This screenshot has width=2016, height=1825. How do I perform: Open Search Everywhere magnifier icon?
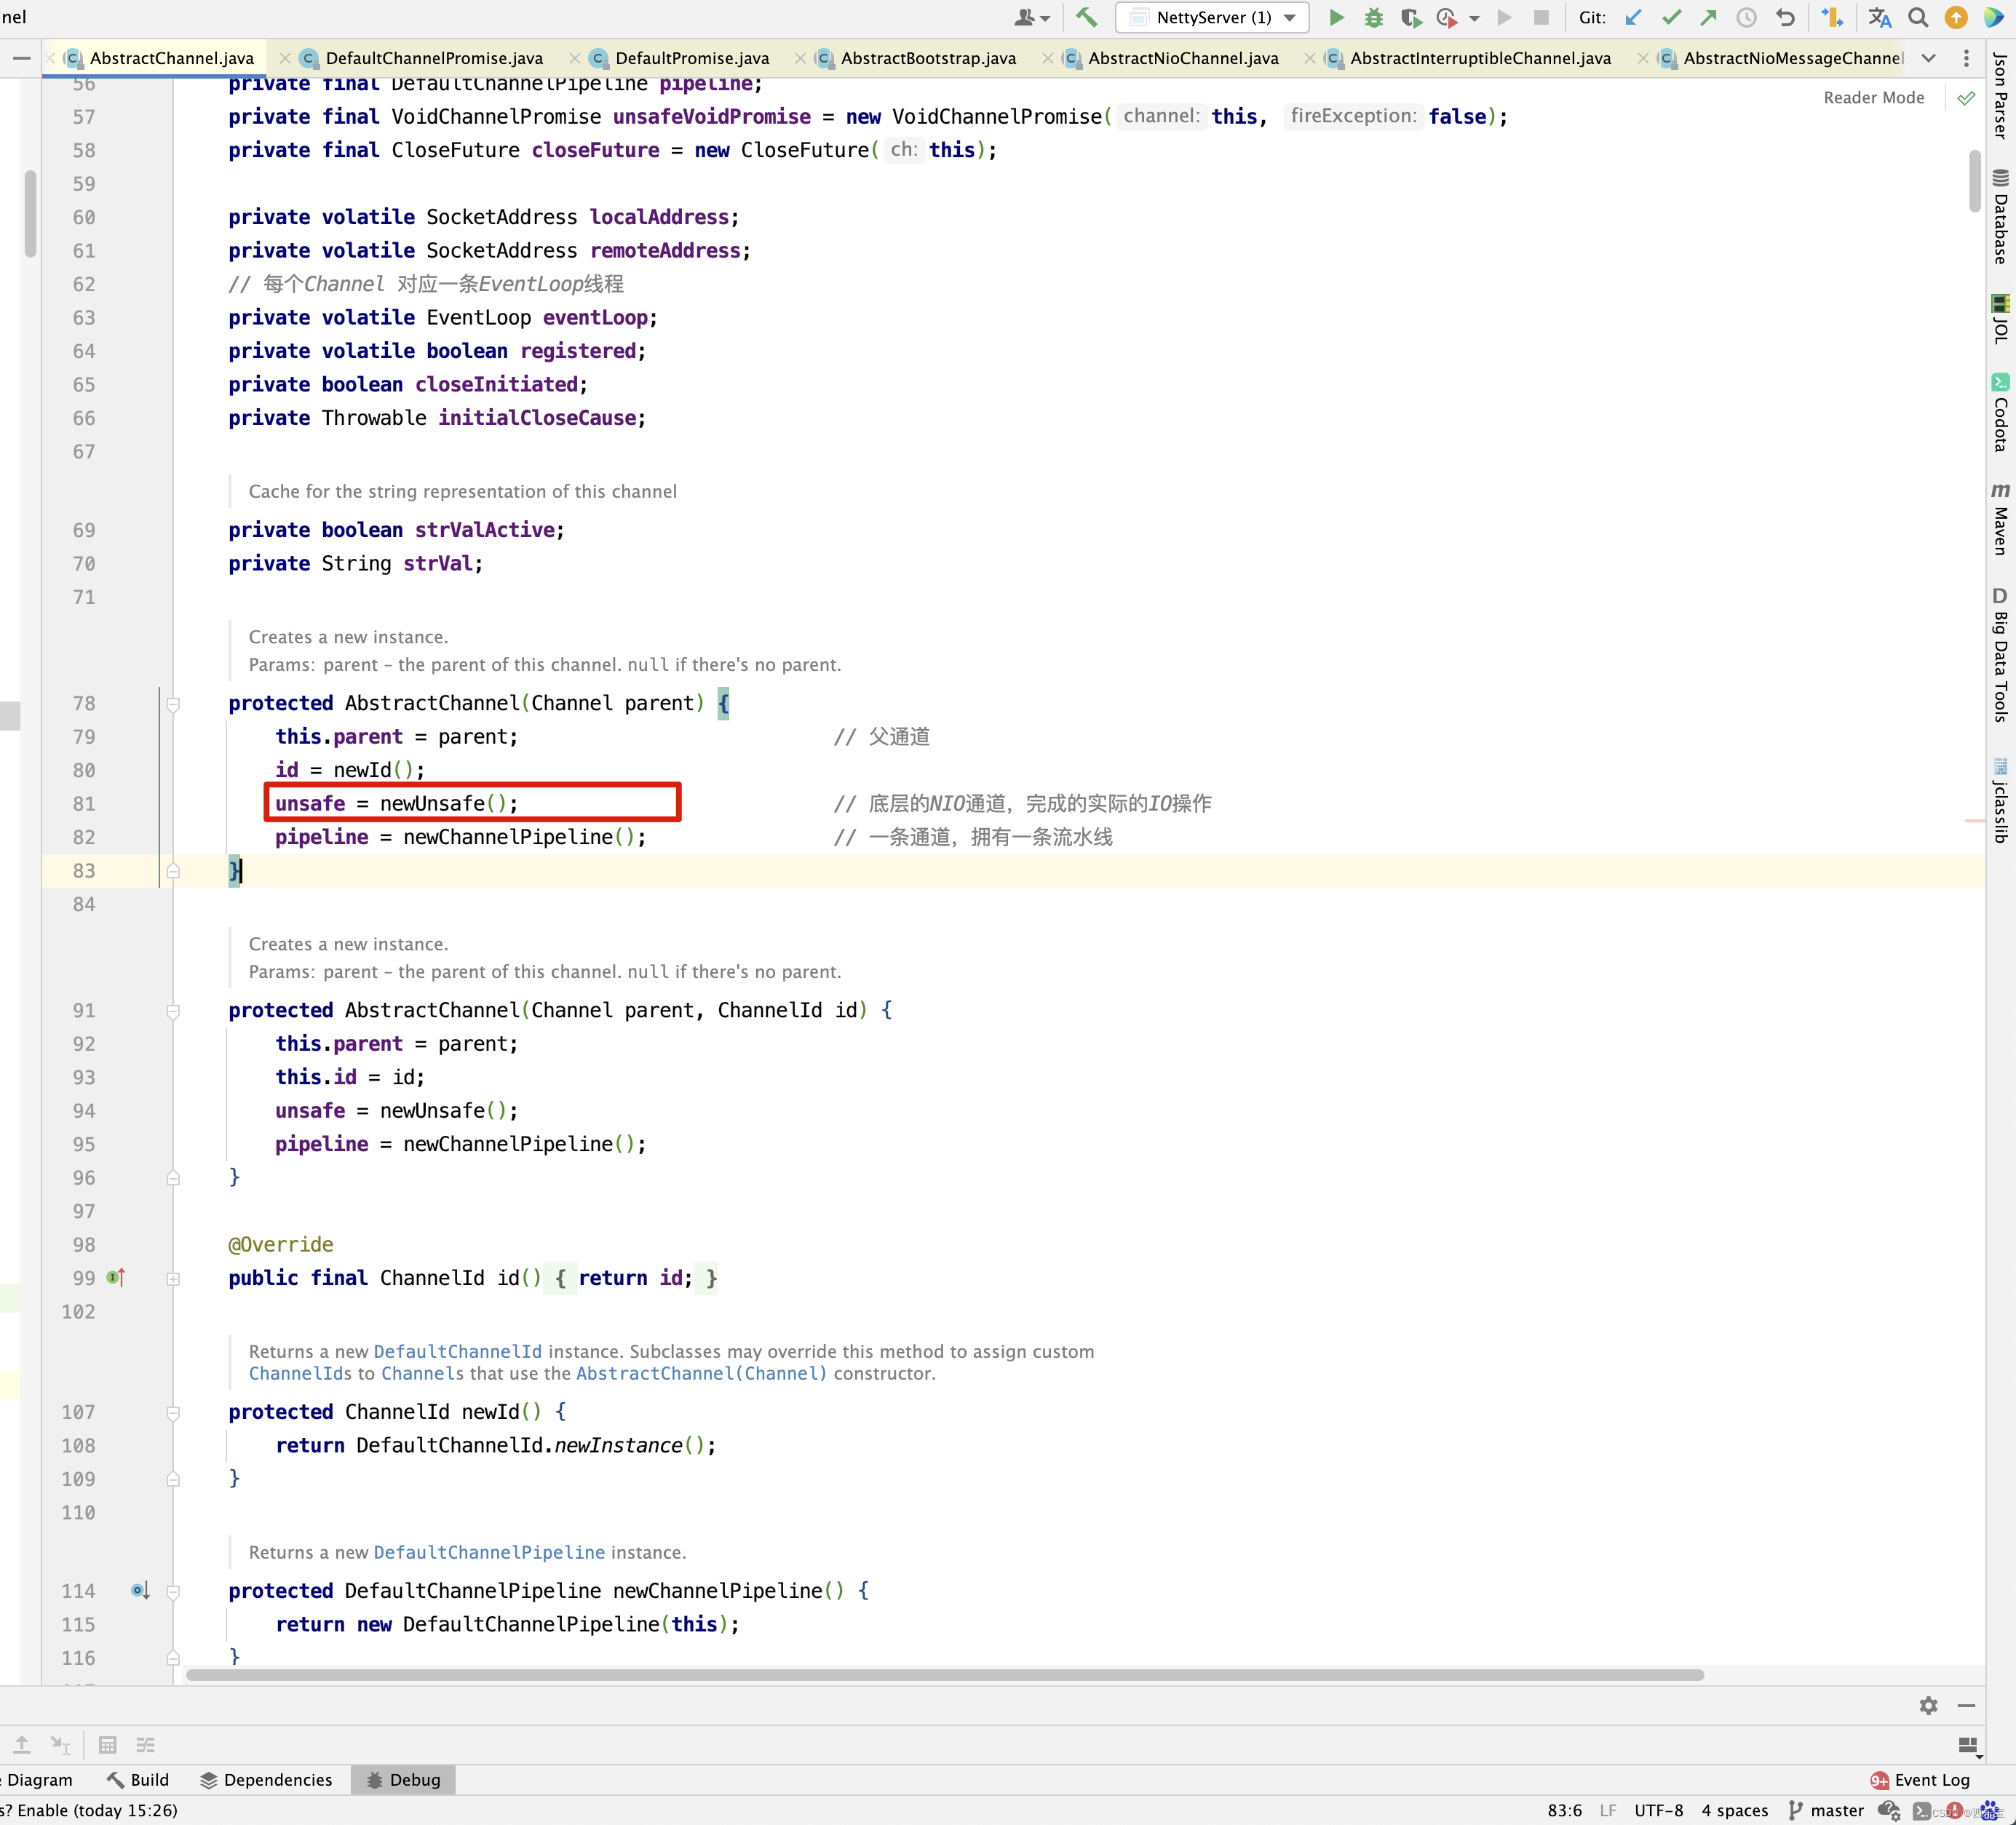[1917, 17]
